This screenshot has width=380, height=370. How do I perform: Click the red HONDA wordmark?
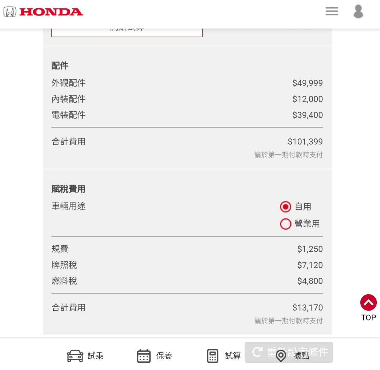click(51, 12)
